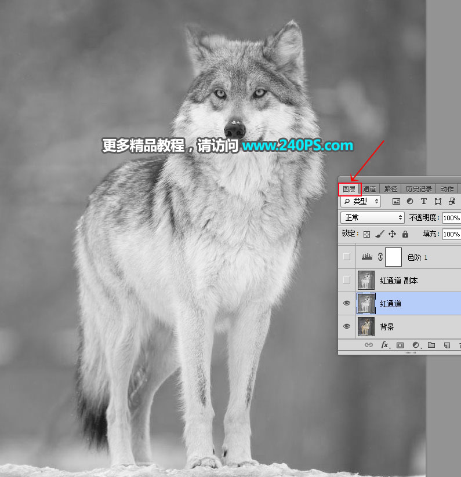Screen dimensions: 461x477
Task: Click the lock all padlock icon
Action: [405, 234]
